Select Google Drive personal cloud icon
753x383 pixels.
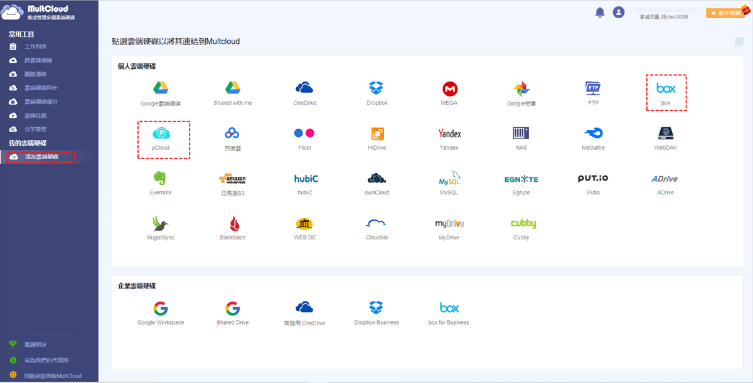tap(161, 88)
